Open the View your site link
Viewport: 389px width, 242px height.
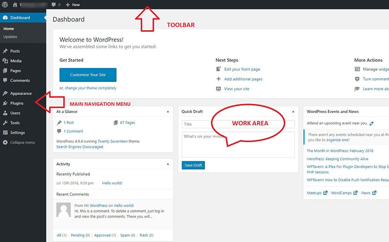237,89
